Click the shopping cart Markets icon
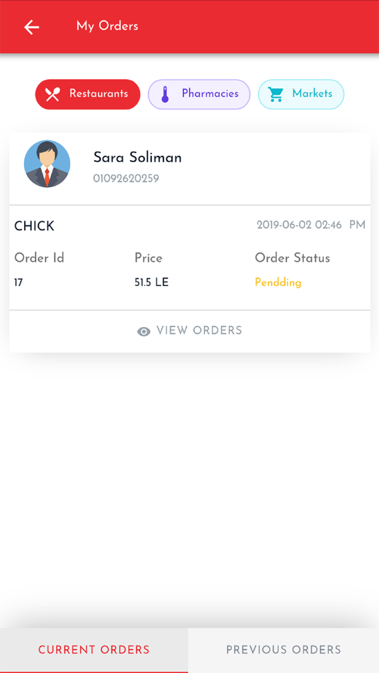379x673 pixels. [x=276, y=95]
